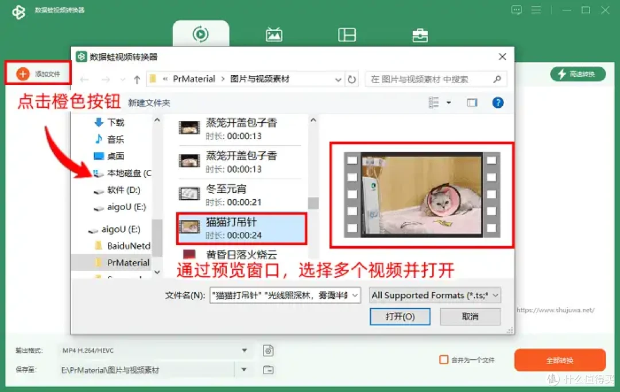Toggle the preview pane icon
This screenshot has height=392, width=620.
pyautogui.click(x=472, y=103)
